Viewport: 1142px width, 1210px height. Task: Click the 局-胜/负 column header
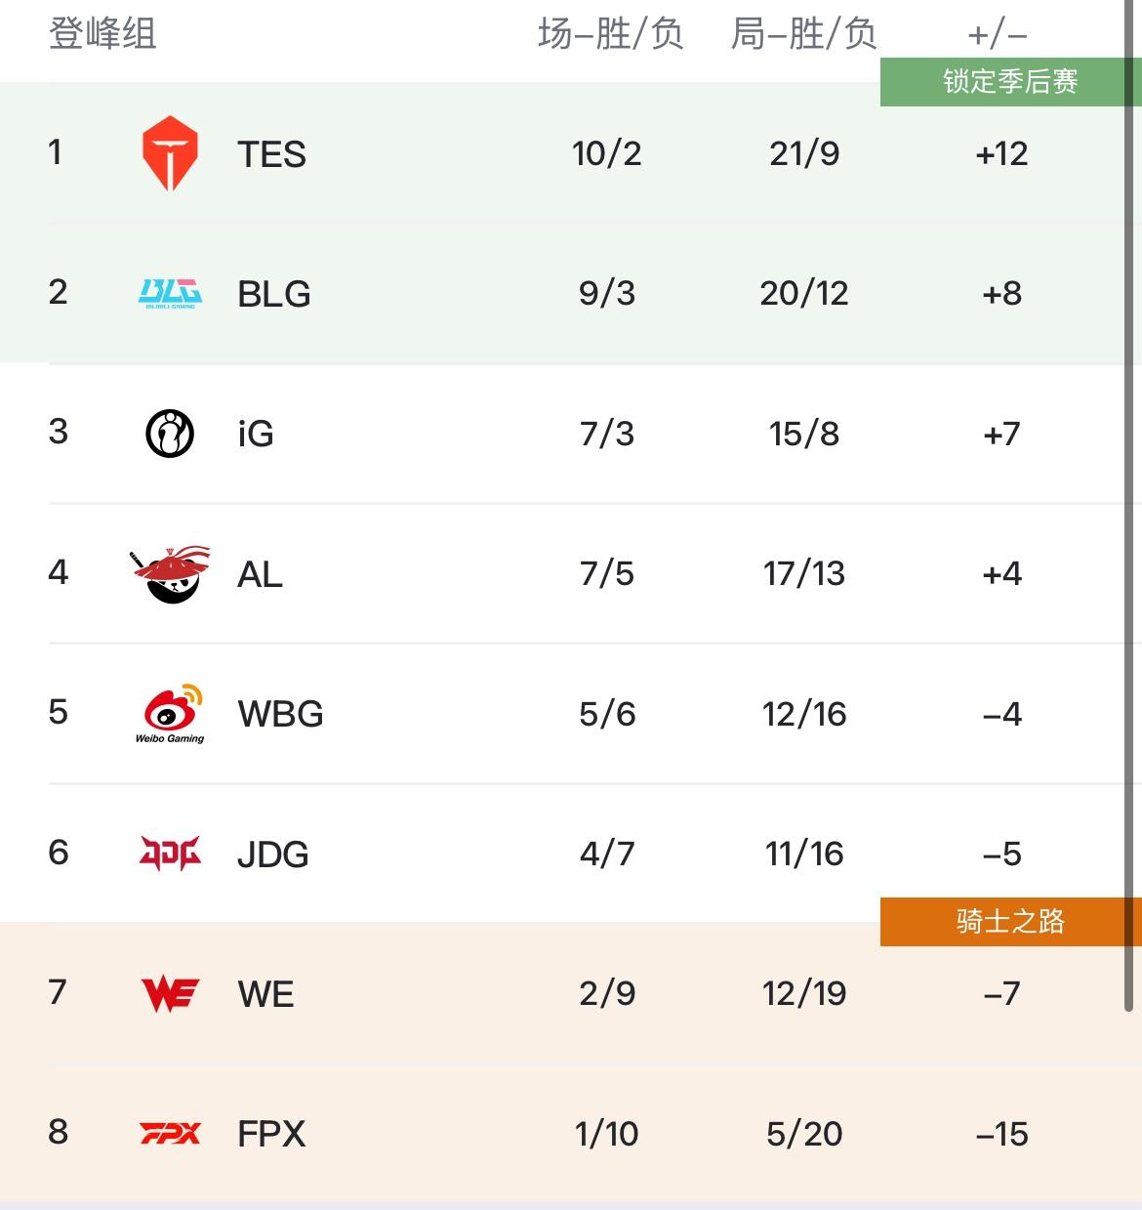(804, 34)
